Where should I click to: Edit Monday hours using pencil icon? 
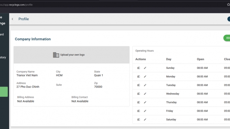(x=145, y=77)
